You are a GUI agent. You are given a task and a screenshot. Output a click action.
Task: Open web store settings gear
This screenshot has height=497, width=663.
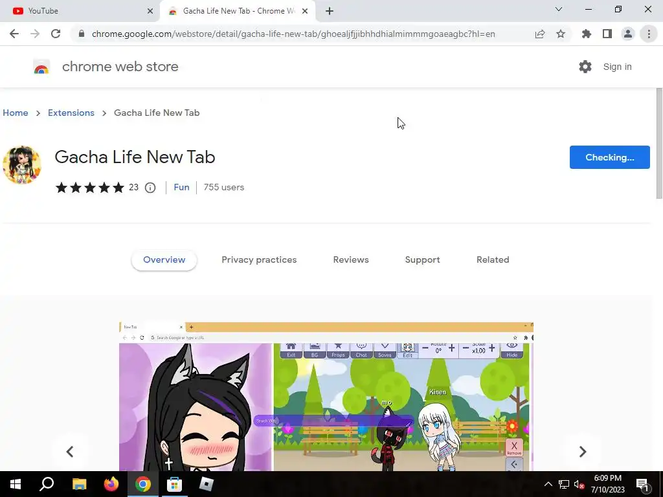[x=585, y=67]
